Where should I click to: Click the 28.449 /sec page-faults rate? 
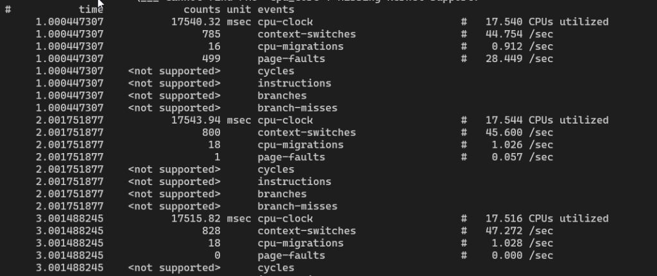[519, 58]
